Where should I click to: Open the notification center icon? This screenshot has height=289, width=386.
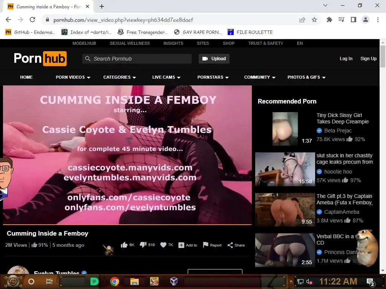[371, 282]
